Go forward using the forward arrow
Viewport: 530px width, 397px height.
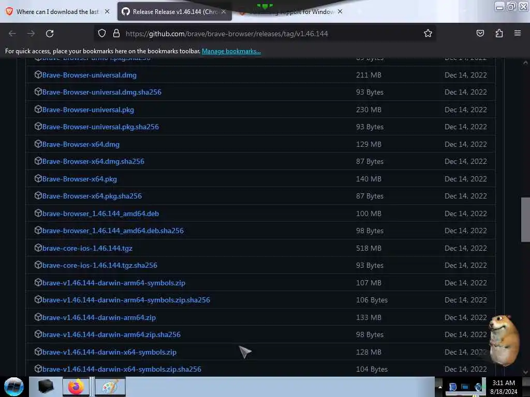[31, 34]
